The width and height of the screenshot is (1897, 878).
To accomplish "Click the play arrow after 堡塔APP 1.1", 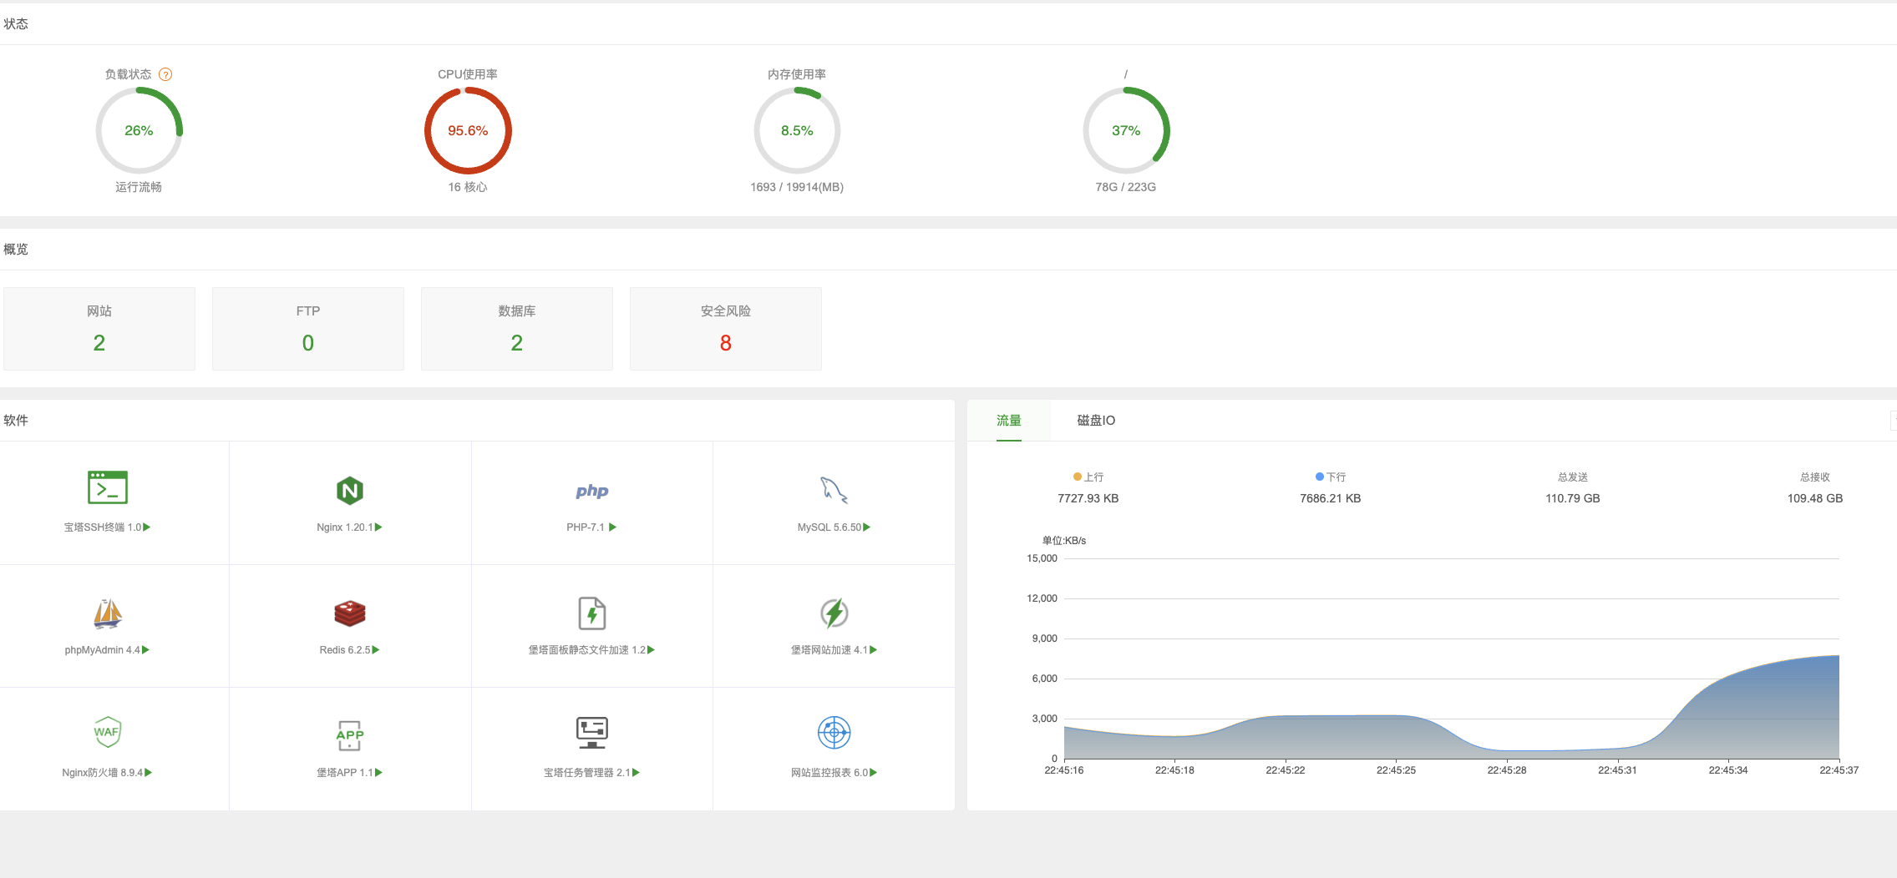I will point(378,773).
